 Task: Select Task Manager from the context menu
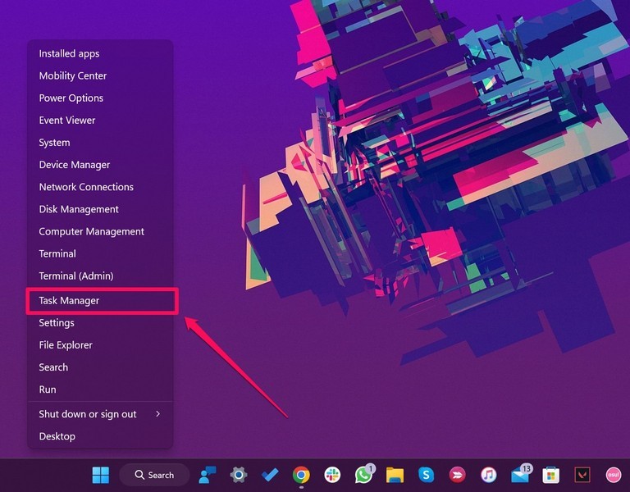tap(69, 301)
